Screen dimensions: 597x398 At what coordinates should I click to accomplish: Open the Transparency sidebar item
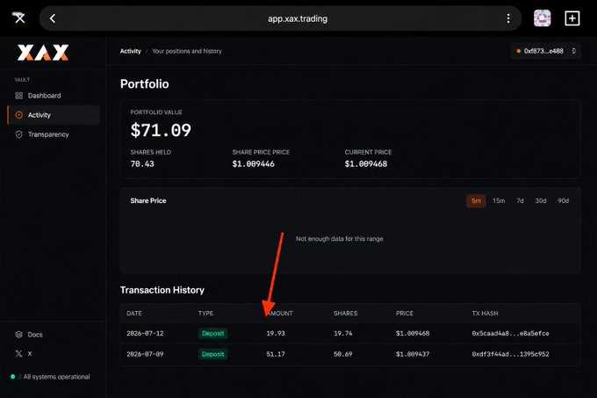(54, 134)
